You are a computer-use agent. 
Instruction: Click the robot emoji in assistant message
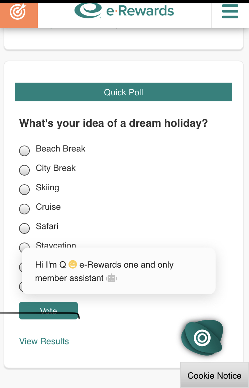tap(111, 278)
